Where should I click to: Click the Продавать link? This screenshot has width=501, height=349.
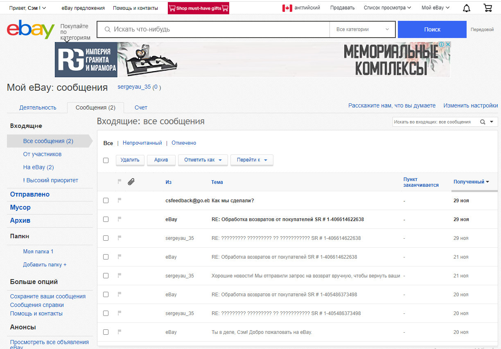342,8
